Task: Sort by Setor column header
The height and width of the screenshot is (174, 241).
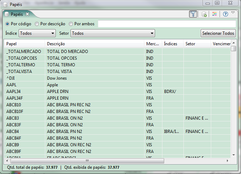Action: click(x=197, y=44)
